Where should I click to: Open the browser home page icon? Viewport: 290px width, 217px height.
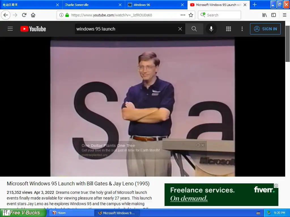(33, 15)
